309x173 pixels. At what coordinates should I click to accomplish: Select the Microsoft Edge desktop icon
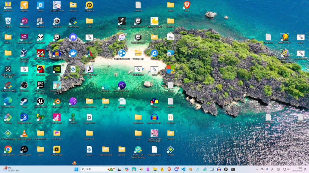[x=8, y=103]
